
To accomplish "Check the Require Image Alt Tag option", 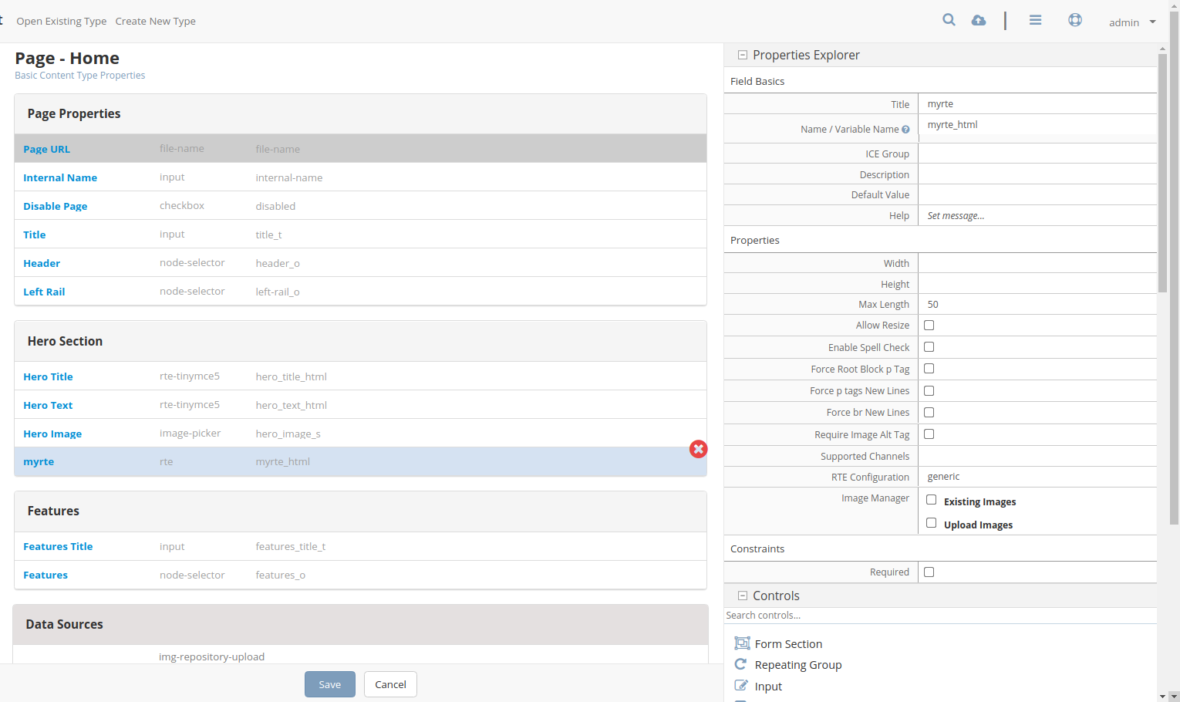I will coord(929,434).
